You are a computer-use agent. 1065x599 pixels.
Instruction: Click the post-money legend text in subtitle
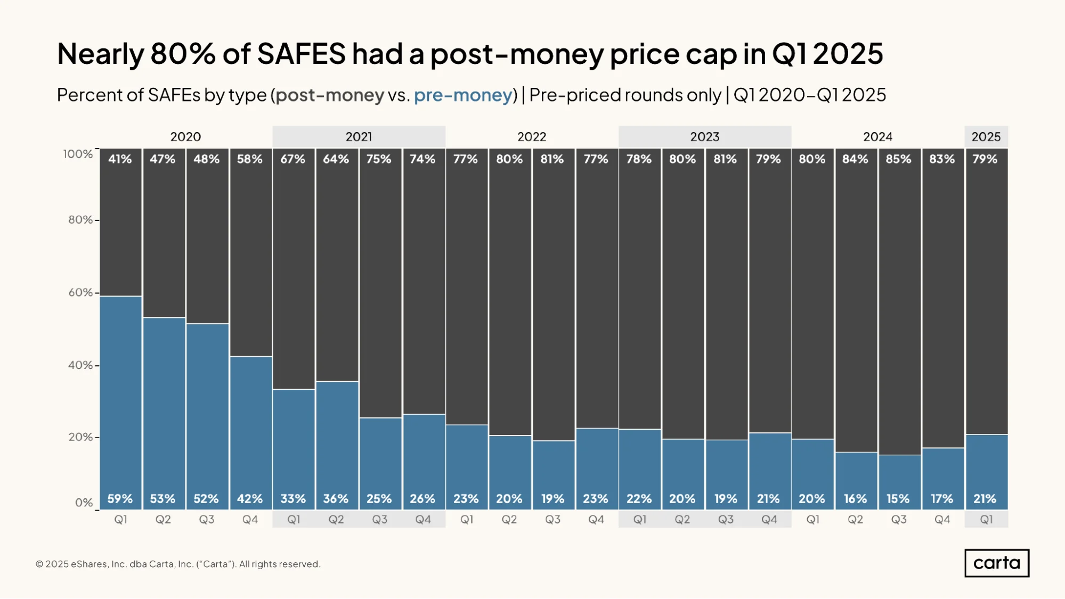pyautogui.click(x=330, y=95)
